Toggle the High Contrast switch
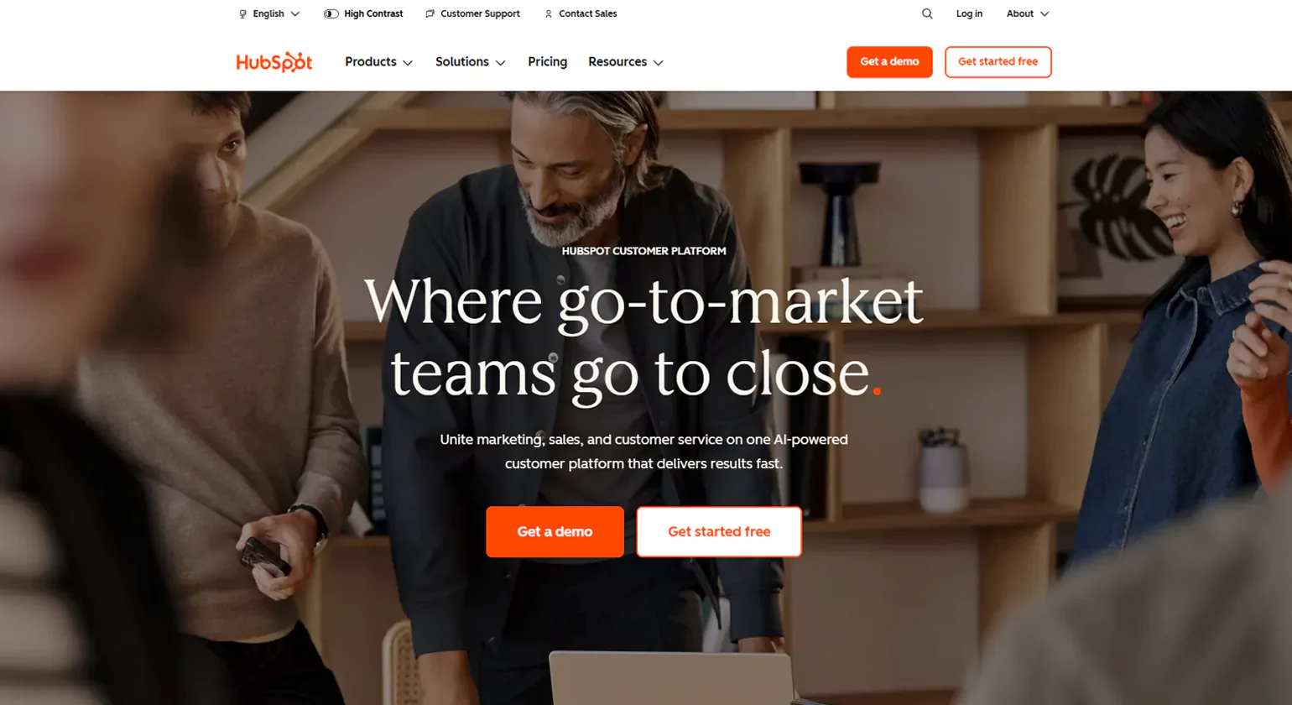Viewport: 1292px width, 705px height. coord(331,14)
